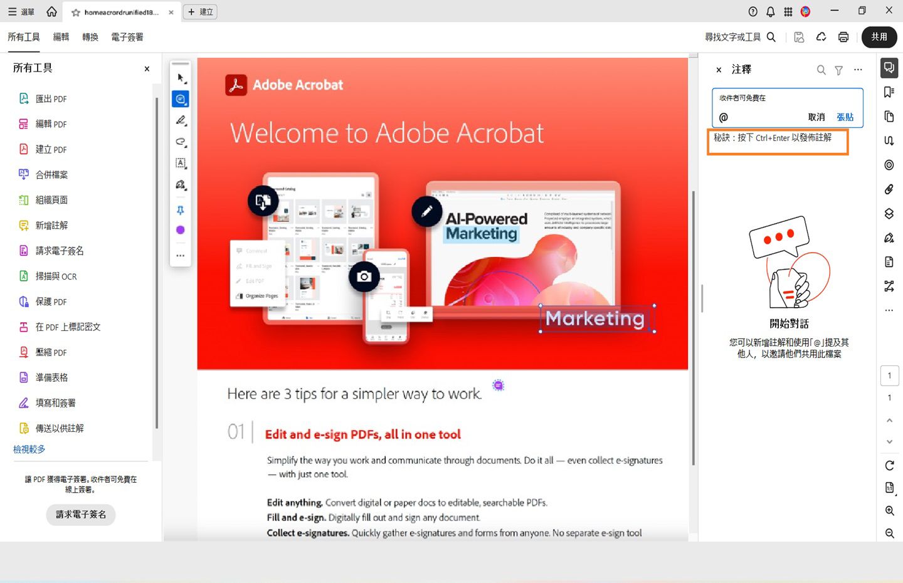Screen dimensions: 903x583
Task: Click 取消 to cancel the comment
Action: coord(816,117)
